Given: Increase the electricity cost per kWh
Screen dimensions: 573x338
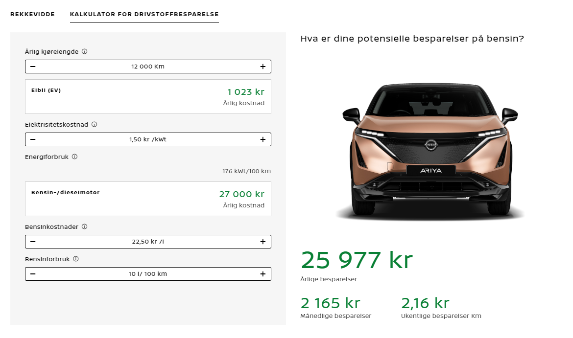Looking at the screenshot, I should pos(263,139).
